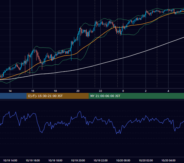
Task: Click the 20 hour axis label
Action: click(x=78, y=91)
